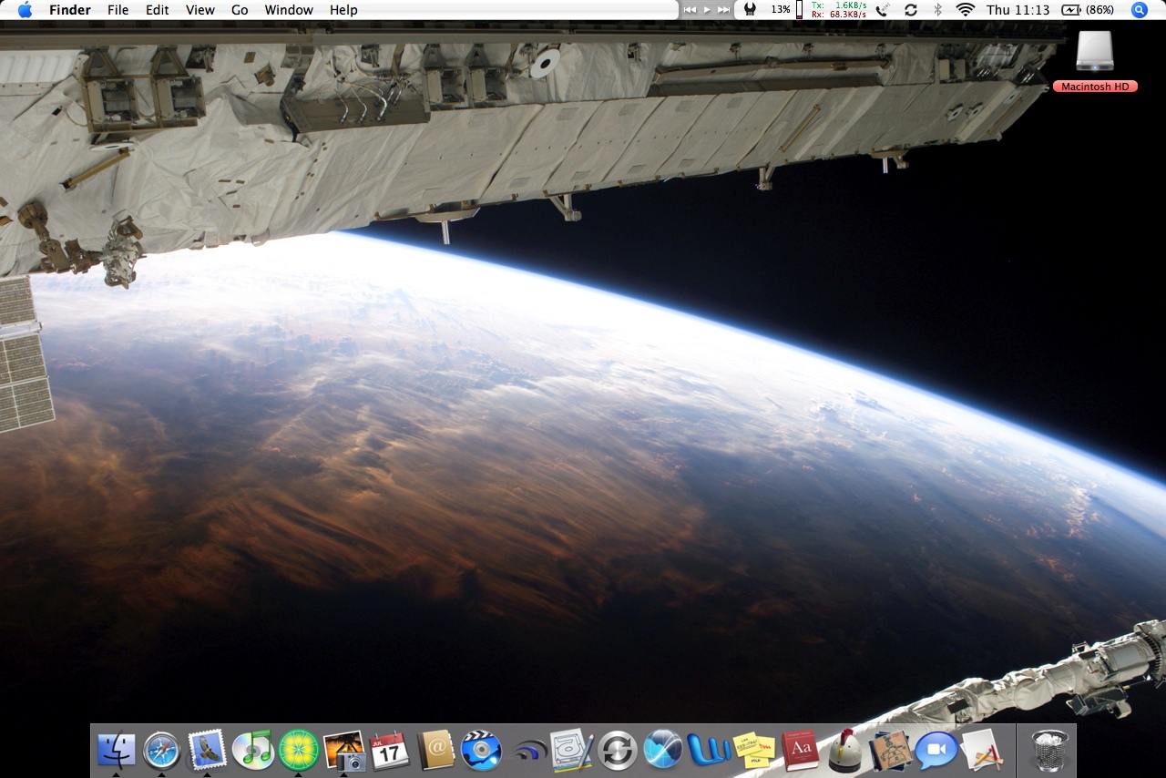The width and height of the screenshot is (1166, 778).
Task: Click the 13% usage readout
Action: (781, 10)
